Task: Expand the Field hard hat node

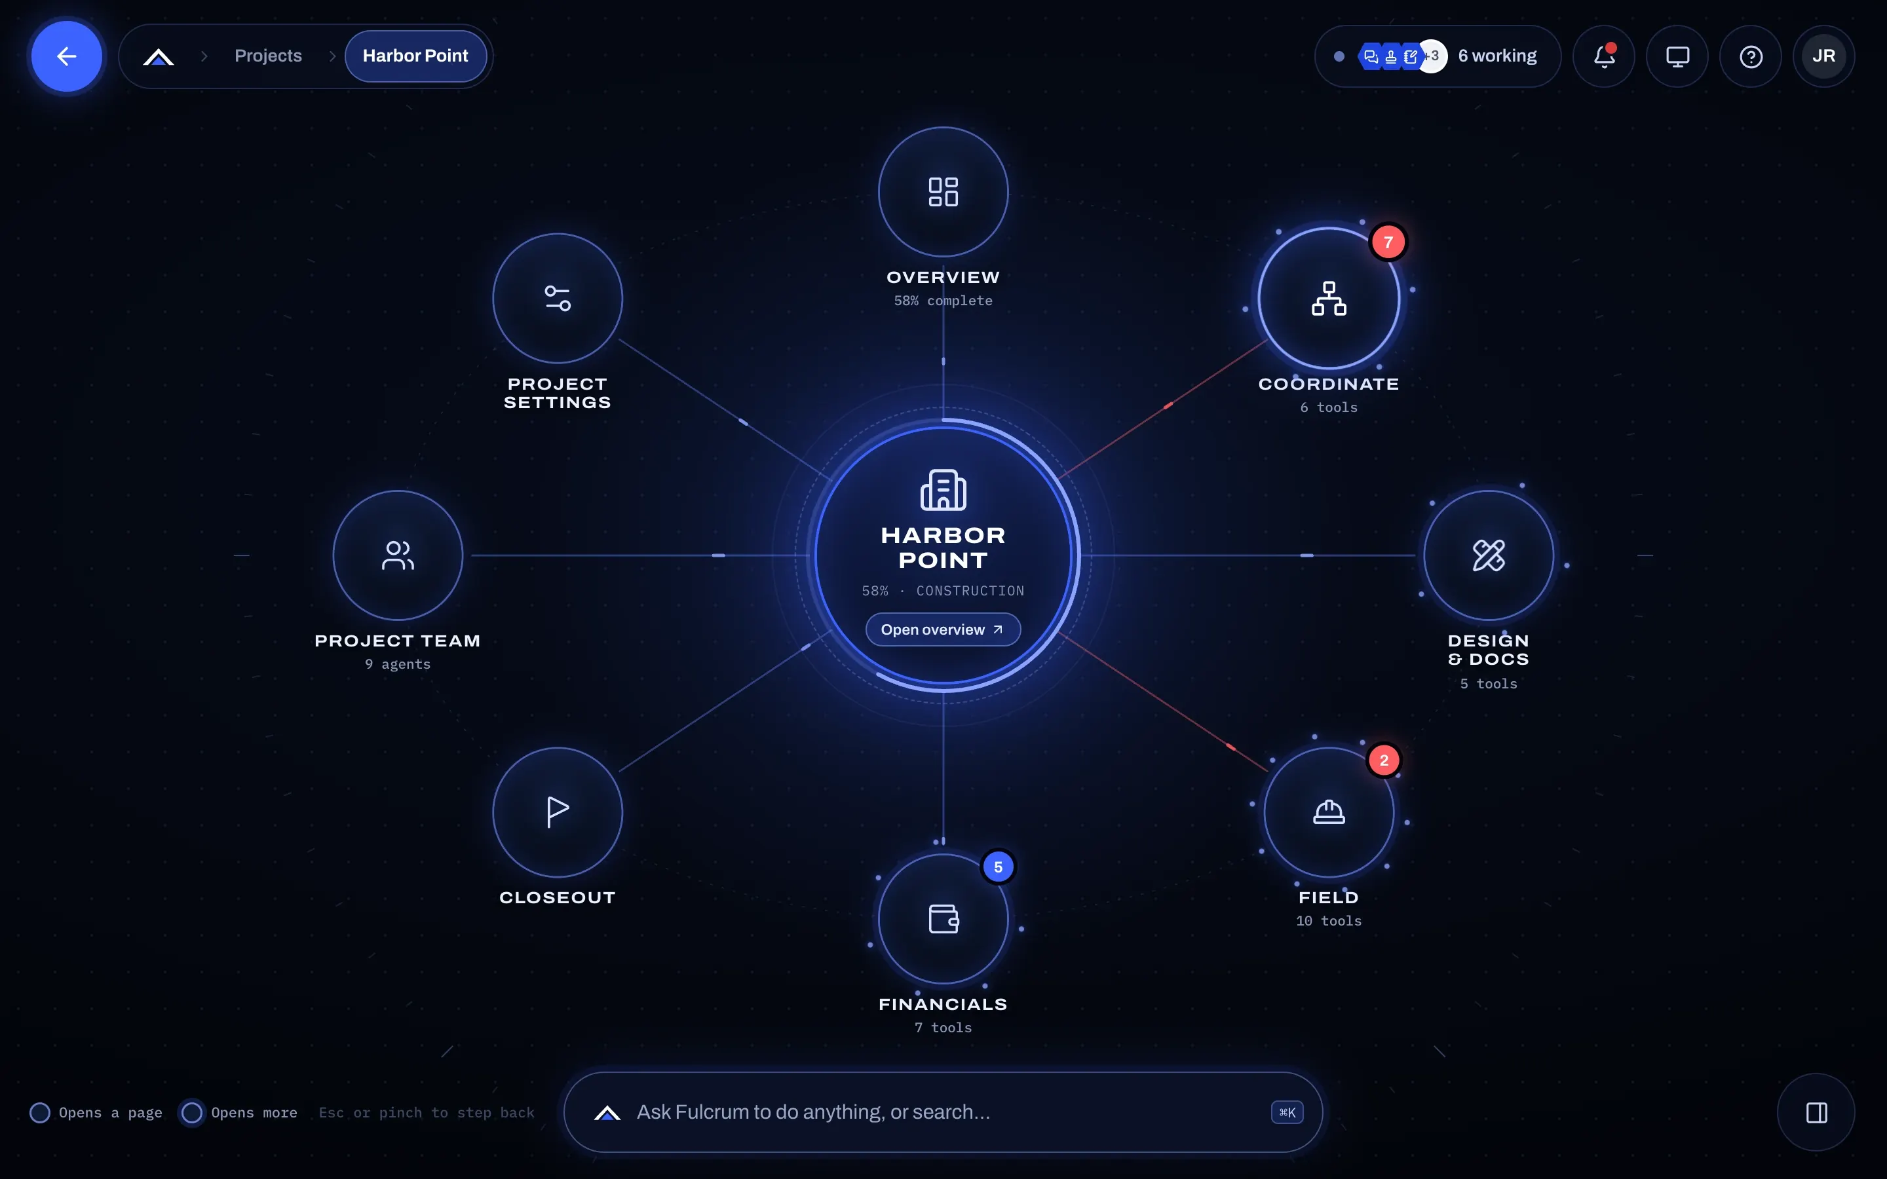Action: (x=1329, y=812)
